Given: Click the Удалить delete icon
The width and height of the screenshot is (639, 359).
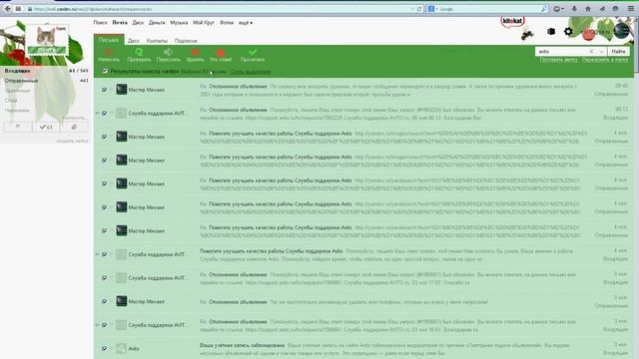Looking at the screenshot, I should (196, 52).
